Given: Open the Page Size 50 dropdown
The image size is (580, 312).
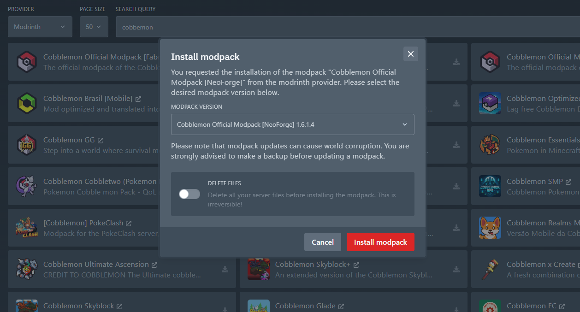Looking at the screenshot, I should tap(94, 27).
